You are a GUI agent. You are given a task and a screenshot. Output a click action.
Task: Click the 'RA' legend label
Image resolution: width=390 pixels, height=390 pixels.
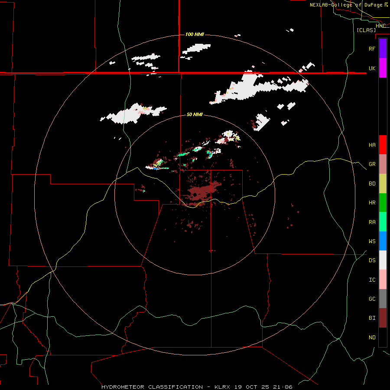[372, 222]
